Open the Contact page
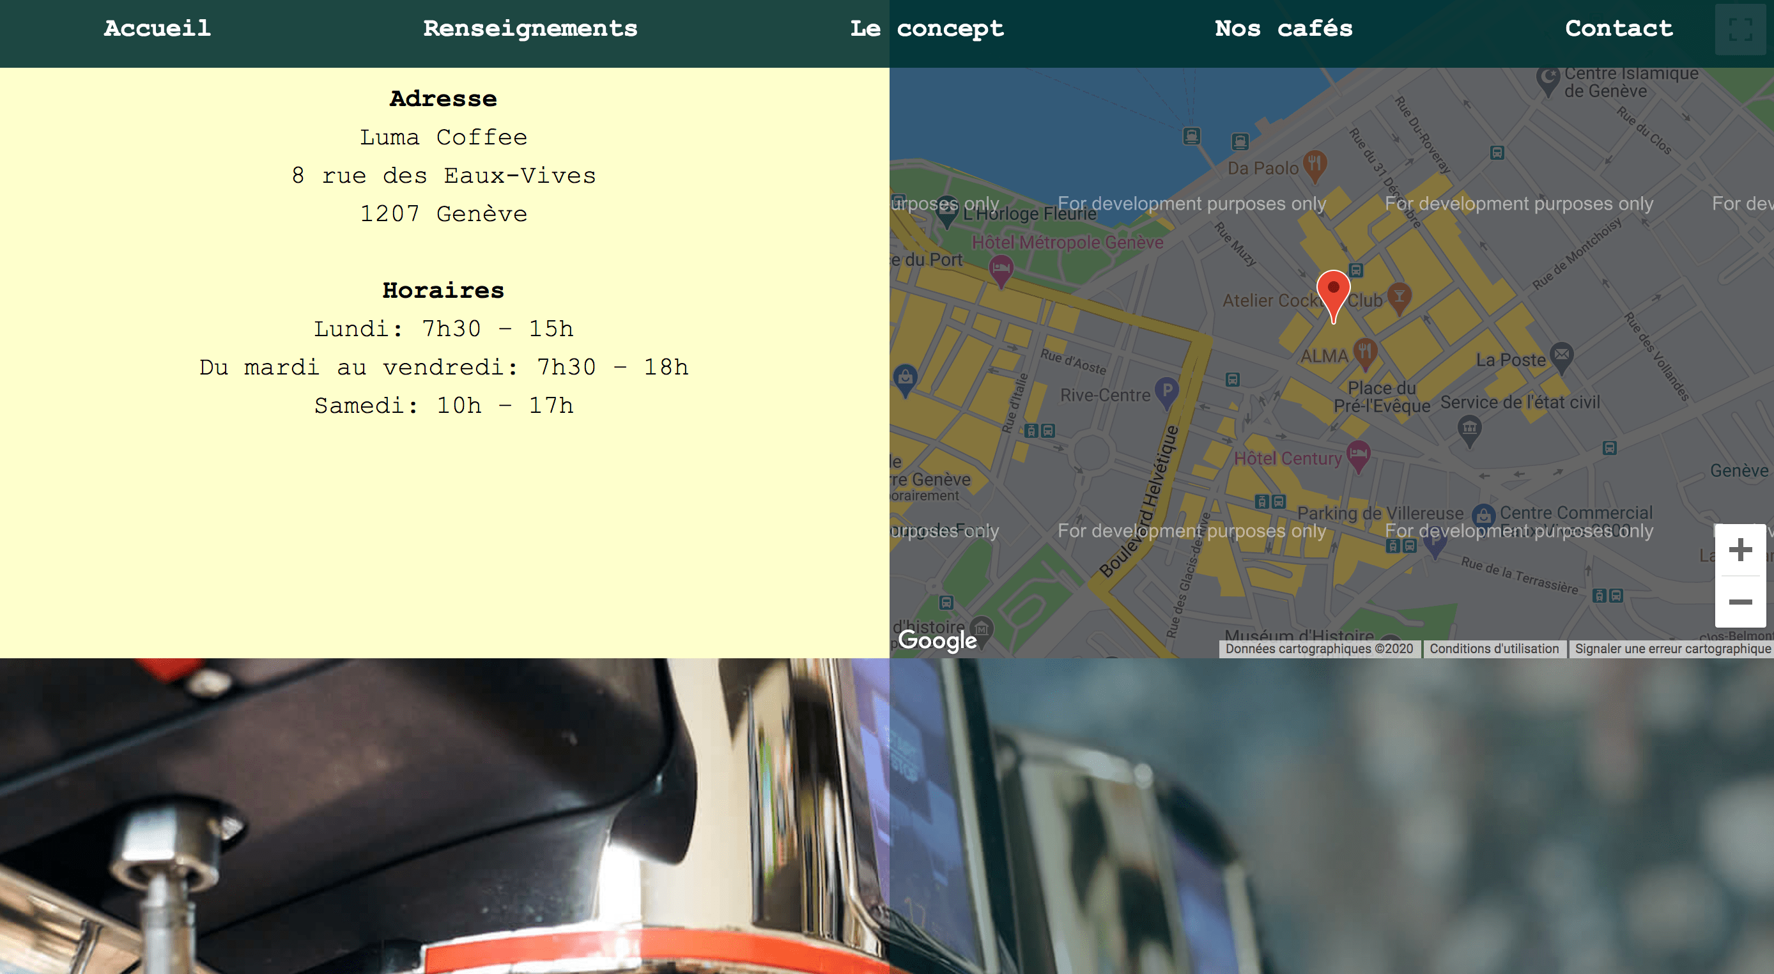 coord(1618,28)
